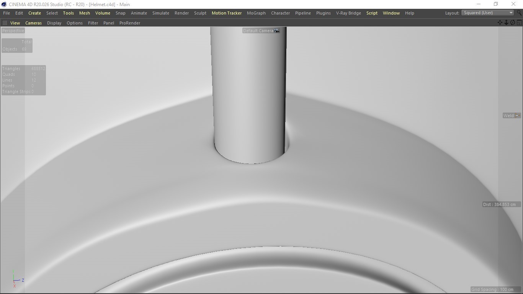
Task: Click the ProRender viewport menu
Action: [129, 23]
